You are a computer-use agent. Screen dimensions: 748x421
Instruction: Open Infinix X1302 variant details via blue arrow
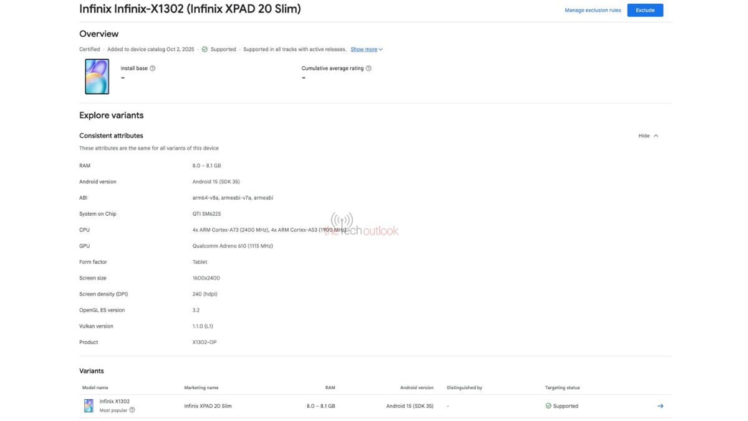[659, 405]
